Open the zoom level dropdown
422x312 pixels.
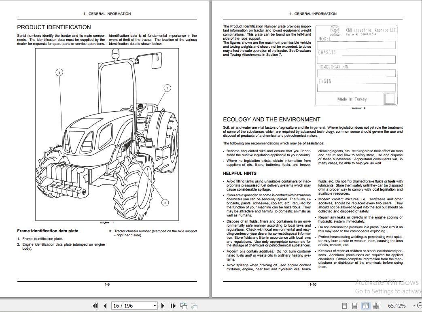pos(414,305)
